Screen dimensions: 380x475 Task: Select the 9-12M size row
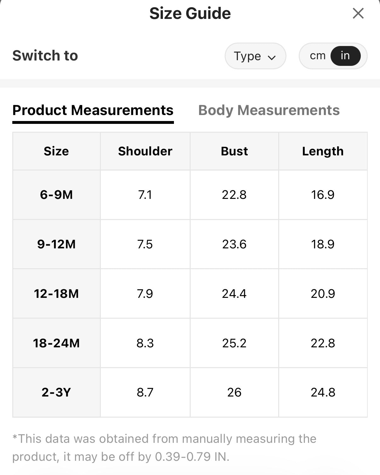coord(190,244)
